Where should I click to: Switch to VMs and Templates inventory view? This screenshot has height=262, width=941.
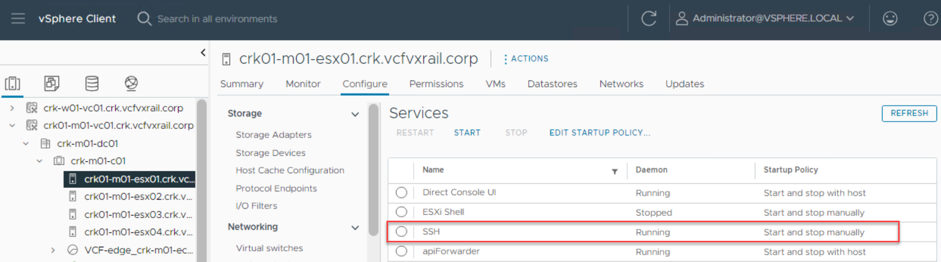coord(51,83)
